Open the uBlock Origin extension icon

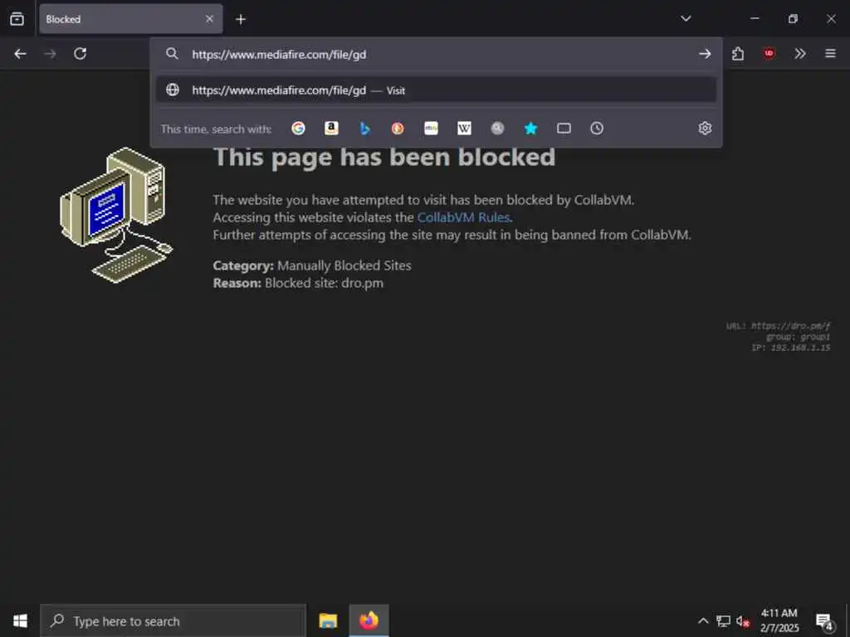pyautogui.click(x=769, y=54)
